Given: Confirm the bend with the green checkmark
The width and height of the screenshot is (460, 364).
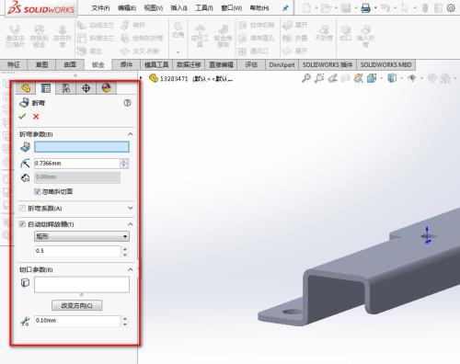Looking at the screenshot, I should [x=22, y=117].
